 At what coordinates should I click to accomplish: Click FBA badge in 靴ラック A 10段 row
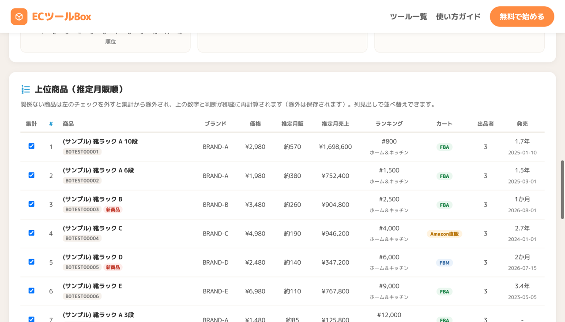point(444,147)
